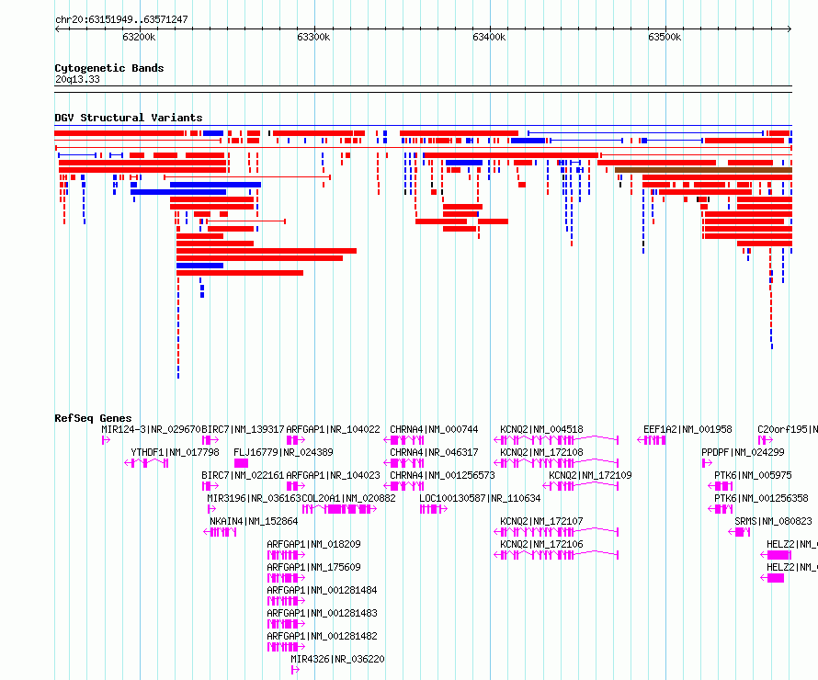This screenshot has height=680, width=818.
Task: Click BIRC7|NM_022161 gene label
Action: 244,475
